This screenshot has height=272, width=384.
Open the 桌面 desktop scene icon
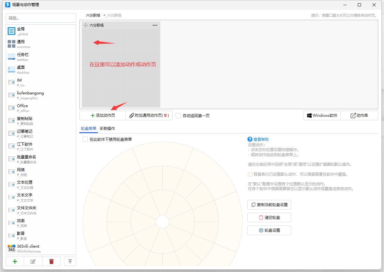point(12,69)
